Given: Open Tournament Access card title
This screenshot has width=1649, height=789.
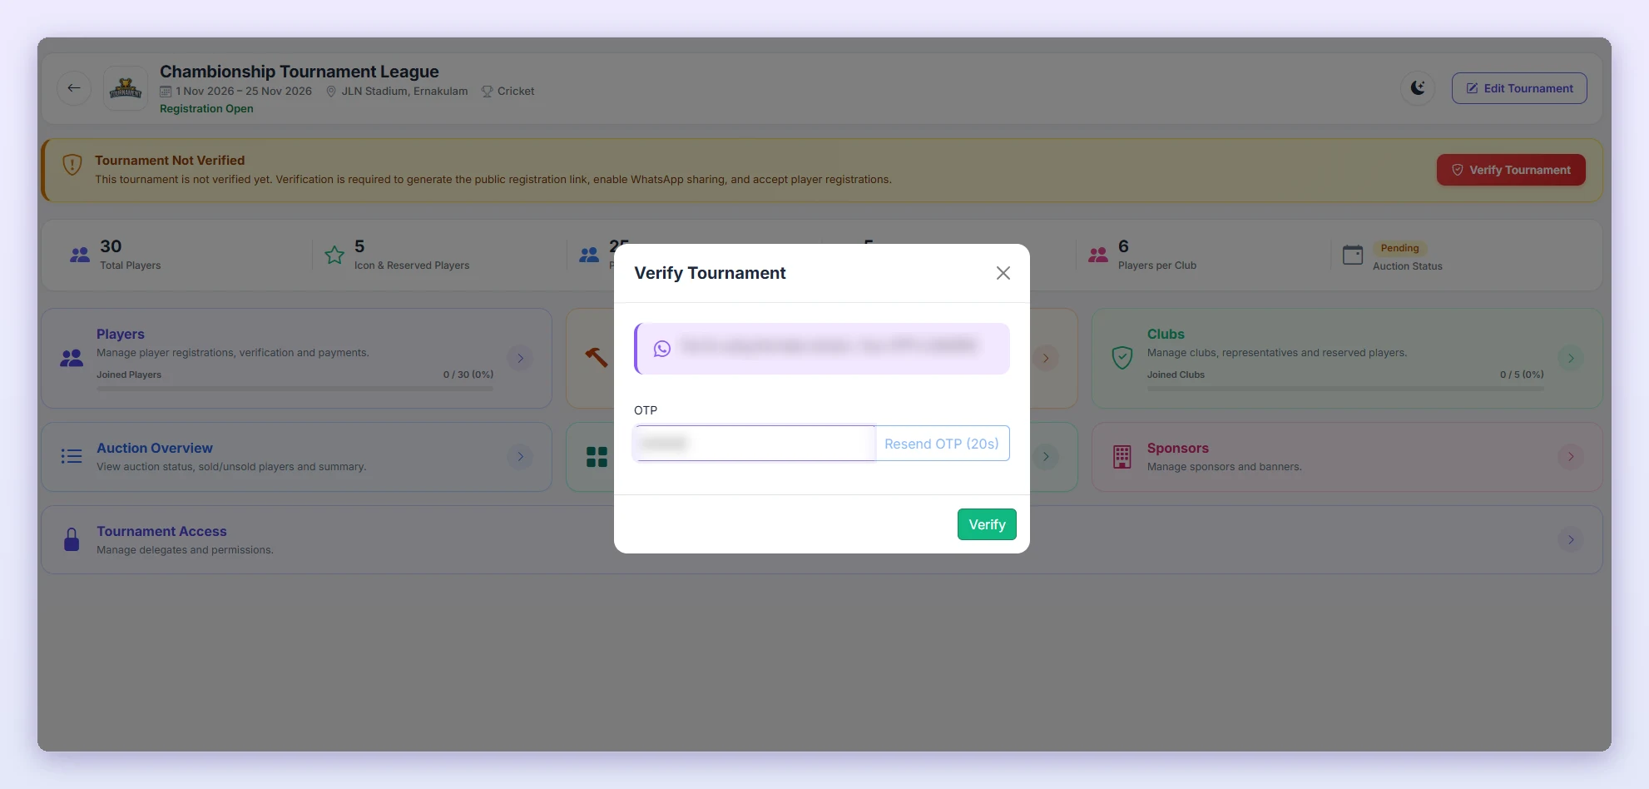Looking at the screenshot, I should 161,531.
